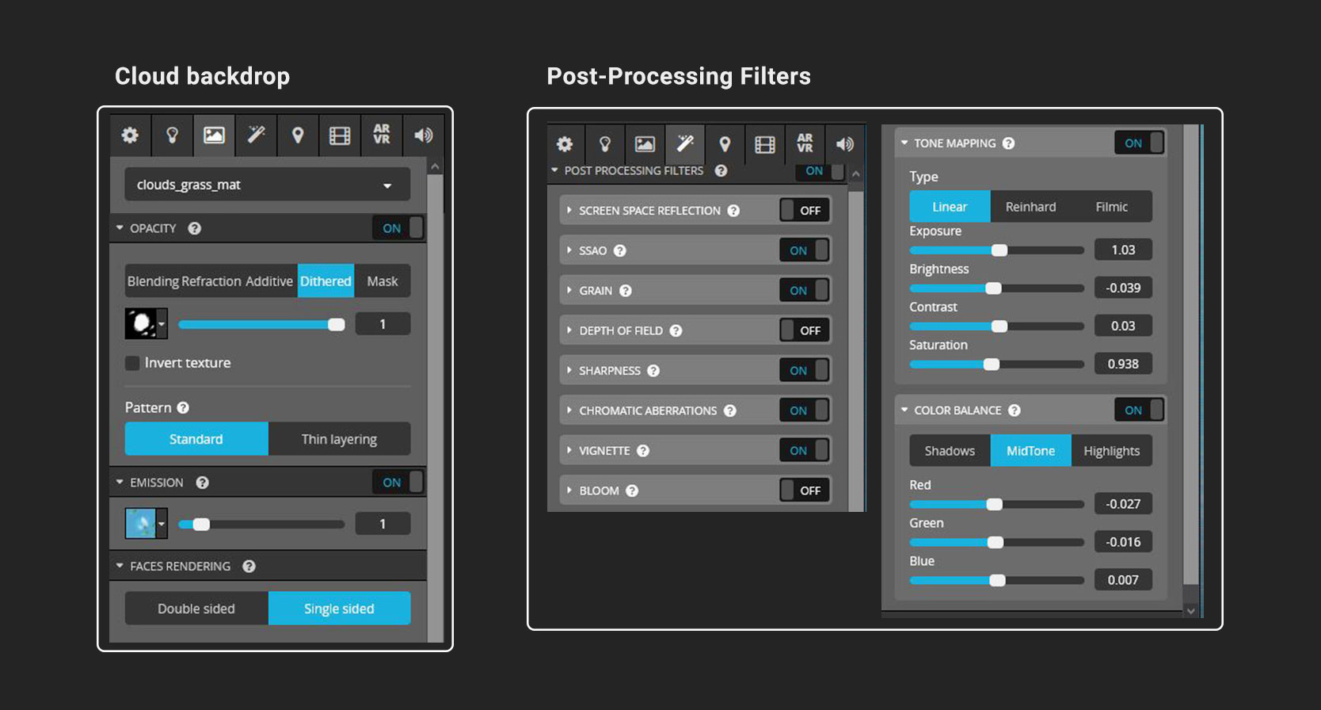Open the lighting bulb tab in Cloud backdrop panel
The height and width of the screenshot is (710, 1321).
click(x=172, y=136)
